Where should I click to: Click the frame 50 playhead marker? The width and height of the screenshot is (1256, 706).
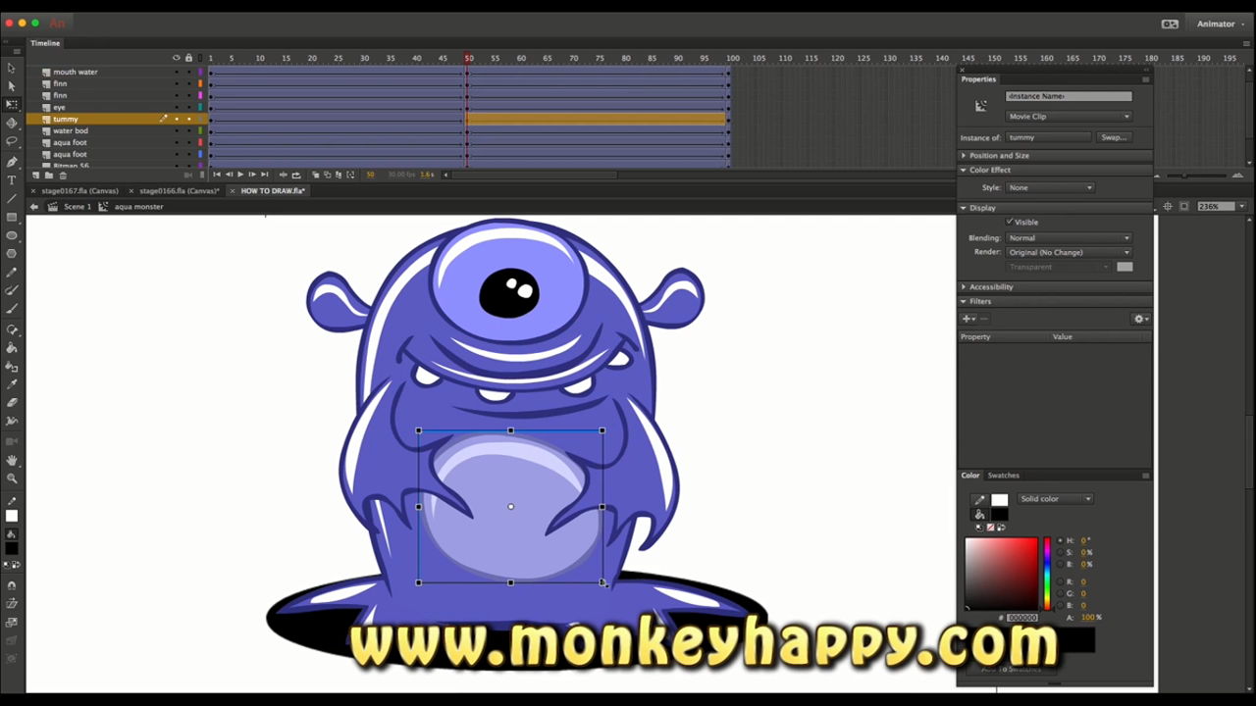(x=468, y=58)
